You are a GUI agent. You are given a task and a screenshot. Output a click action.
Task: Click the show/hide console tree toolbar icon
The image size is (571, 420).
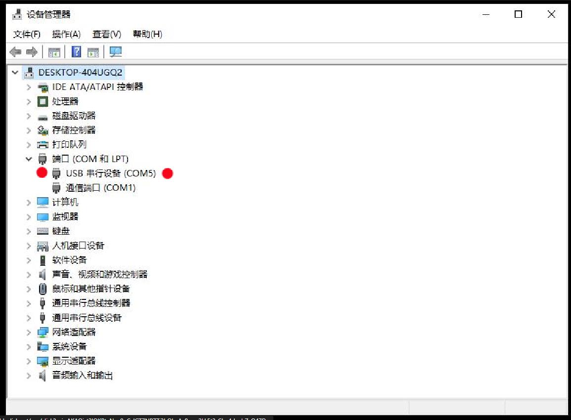click(54, 52)
